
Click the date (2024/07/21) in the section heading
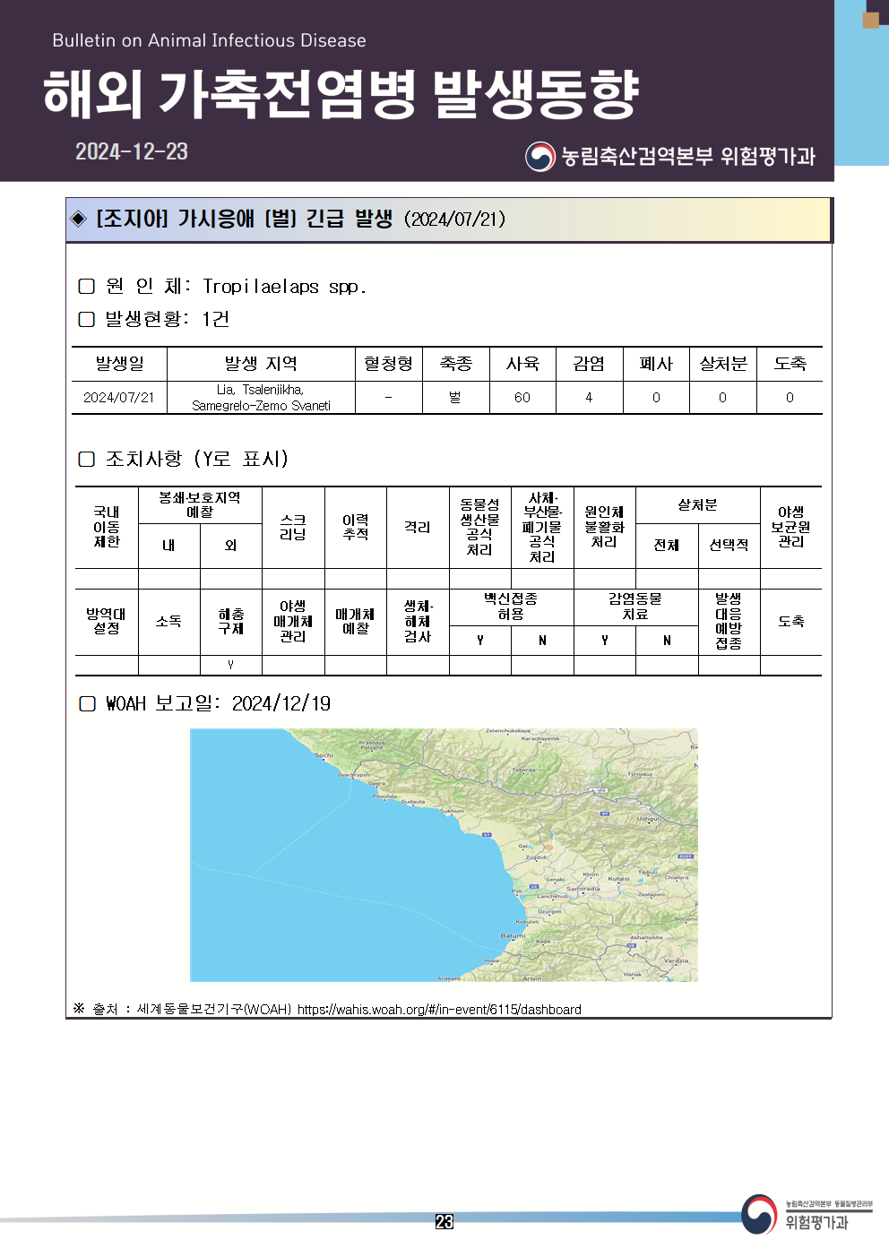pyautogui.click(x=454, y=219)
